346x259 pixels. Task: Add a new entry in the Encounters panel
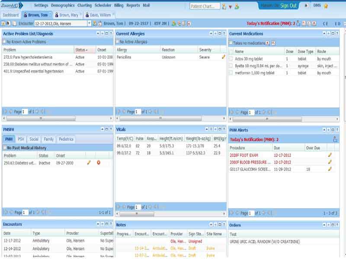(102, 224)
